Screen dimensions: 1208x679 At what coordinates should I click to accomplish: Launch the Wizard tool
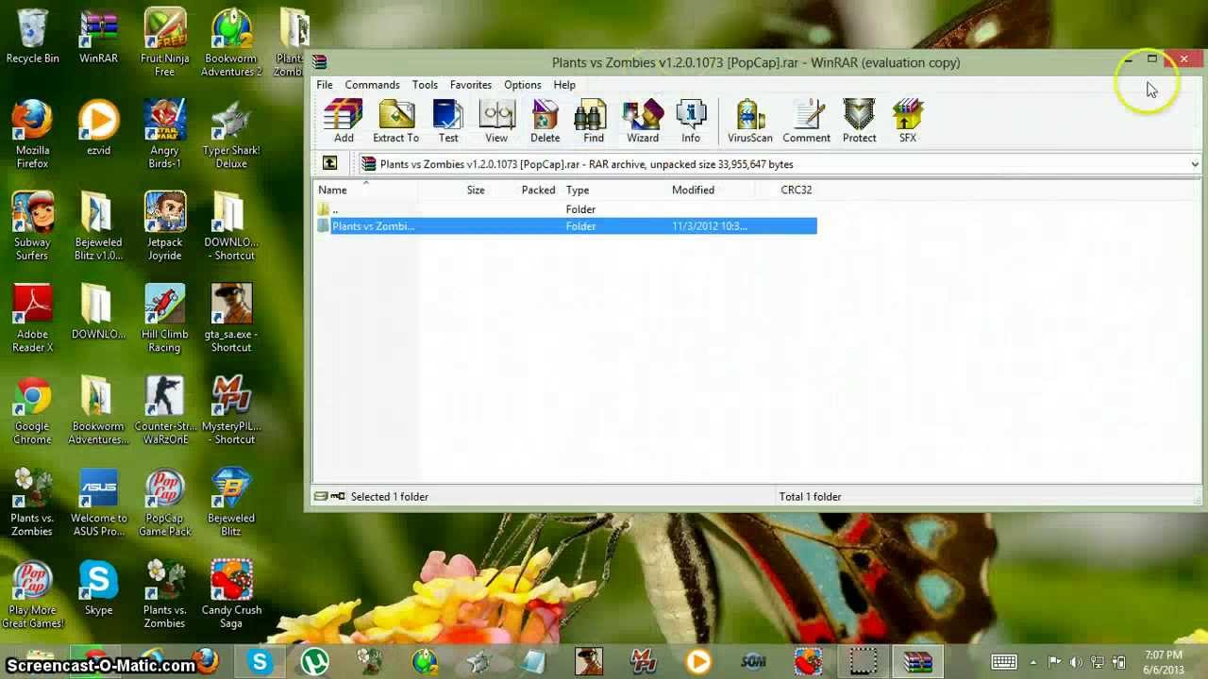643,121
